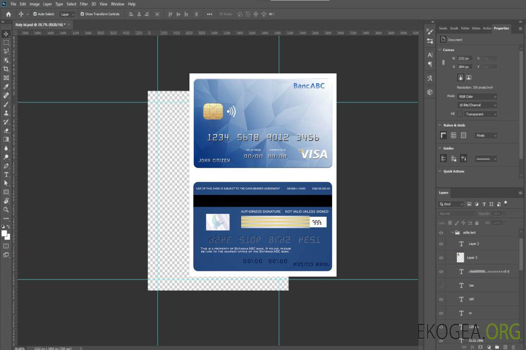Image resolution: width=526 pixels, height=350 pixels.
Task: Hide Layer 2 visibility eye
Action: pyautogui.click(x=441, y=244)
